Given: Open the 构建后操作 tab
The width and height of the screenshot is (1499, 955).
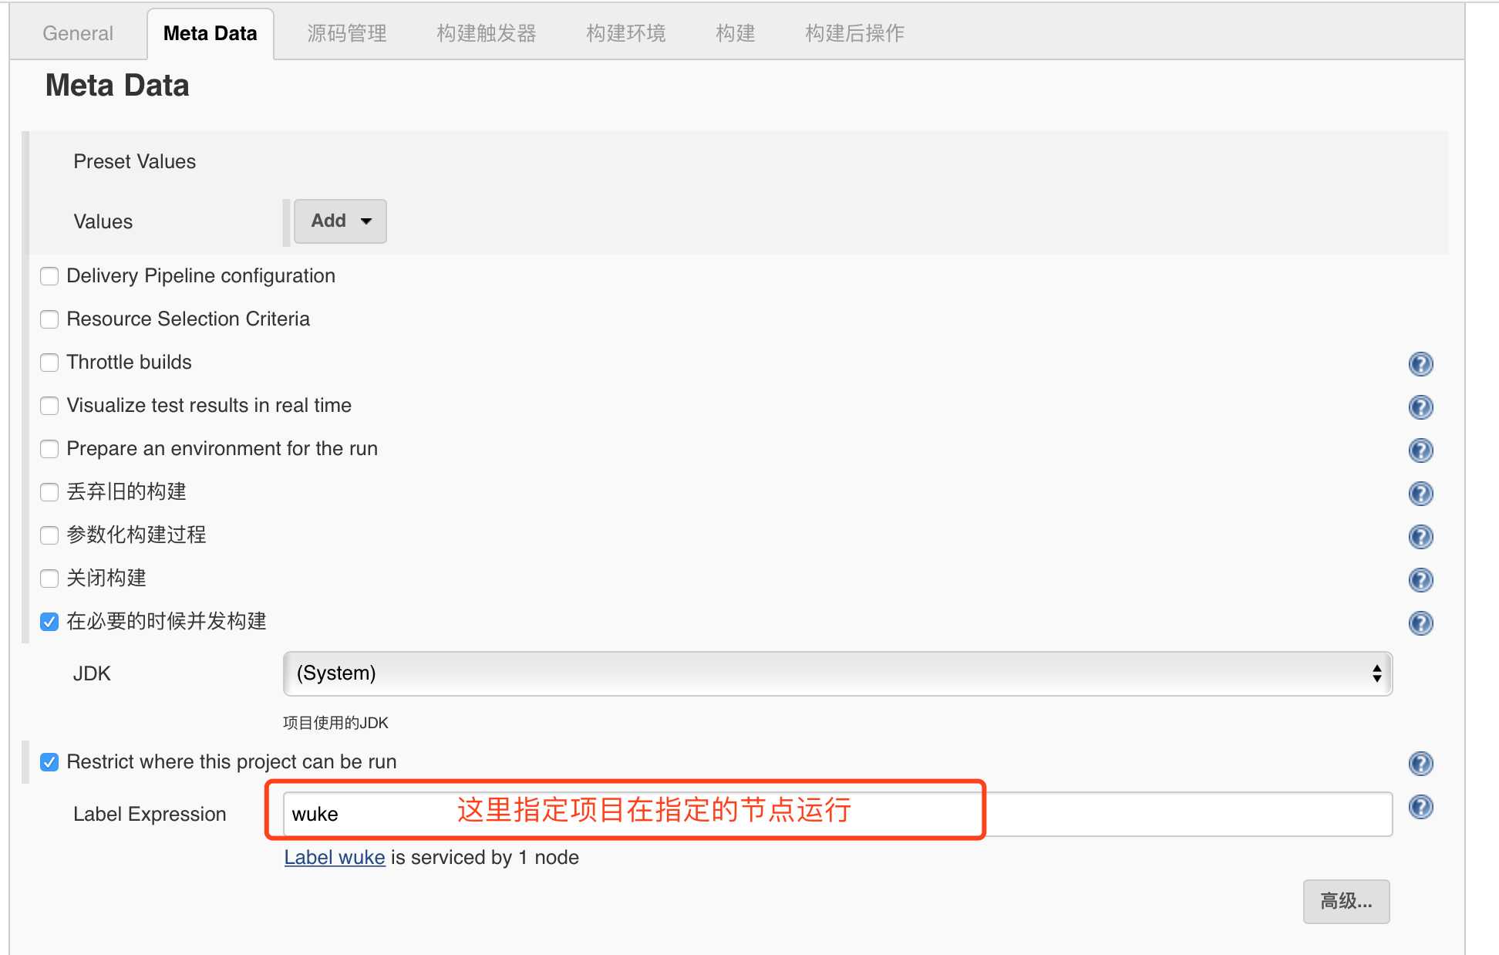Looking at the screenshot, I should pos(854,33).
